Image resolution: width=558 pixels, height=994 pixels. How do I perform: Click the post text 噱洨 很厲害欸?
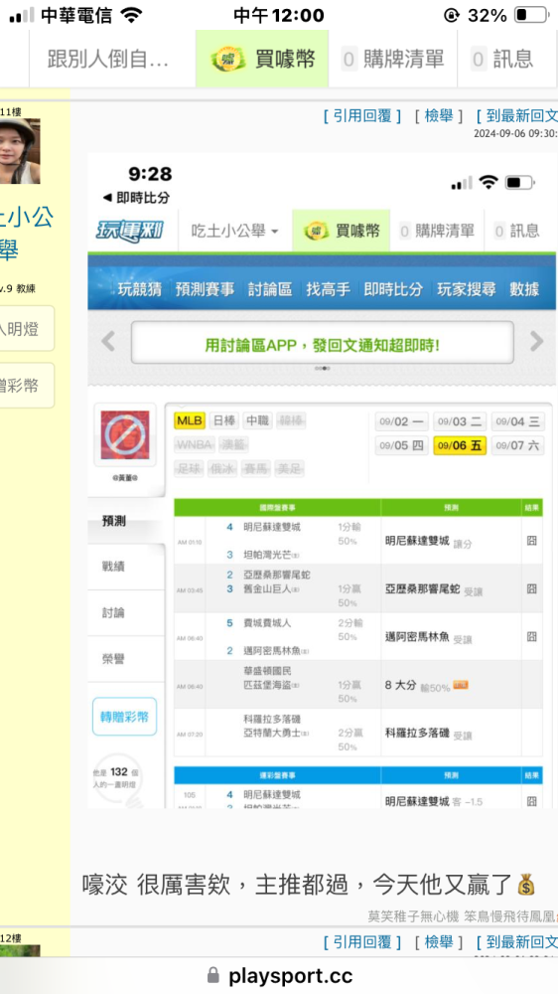[x=160, y=885]
